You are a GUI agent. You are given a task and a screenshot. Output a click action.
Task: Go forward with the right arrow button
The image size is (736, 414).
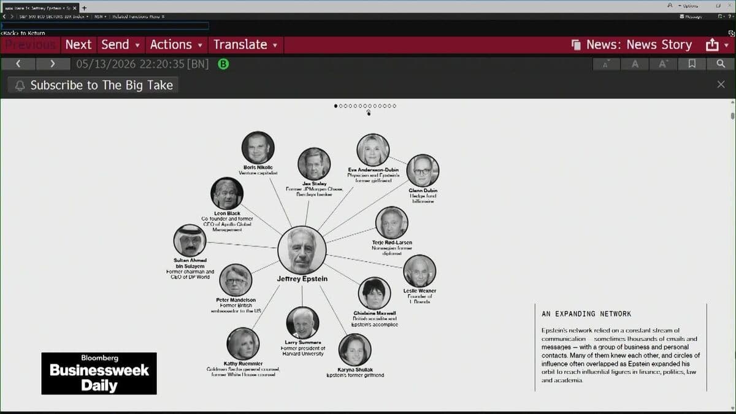pos(52,64)
